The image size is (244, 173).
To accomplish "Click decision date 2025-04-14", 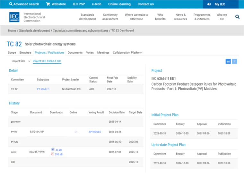I will 115,122.
